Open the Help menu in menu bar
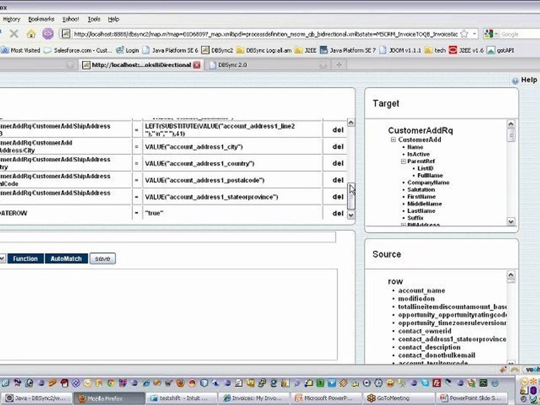Screen dimensions: 540x405 (x=114, y=19)
